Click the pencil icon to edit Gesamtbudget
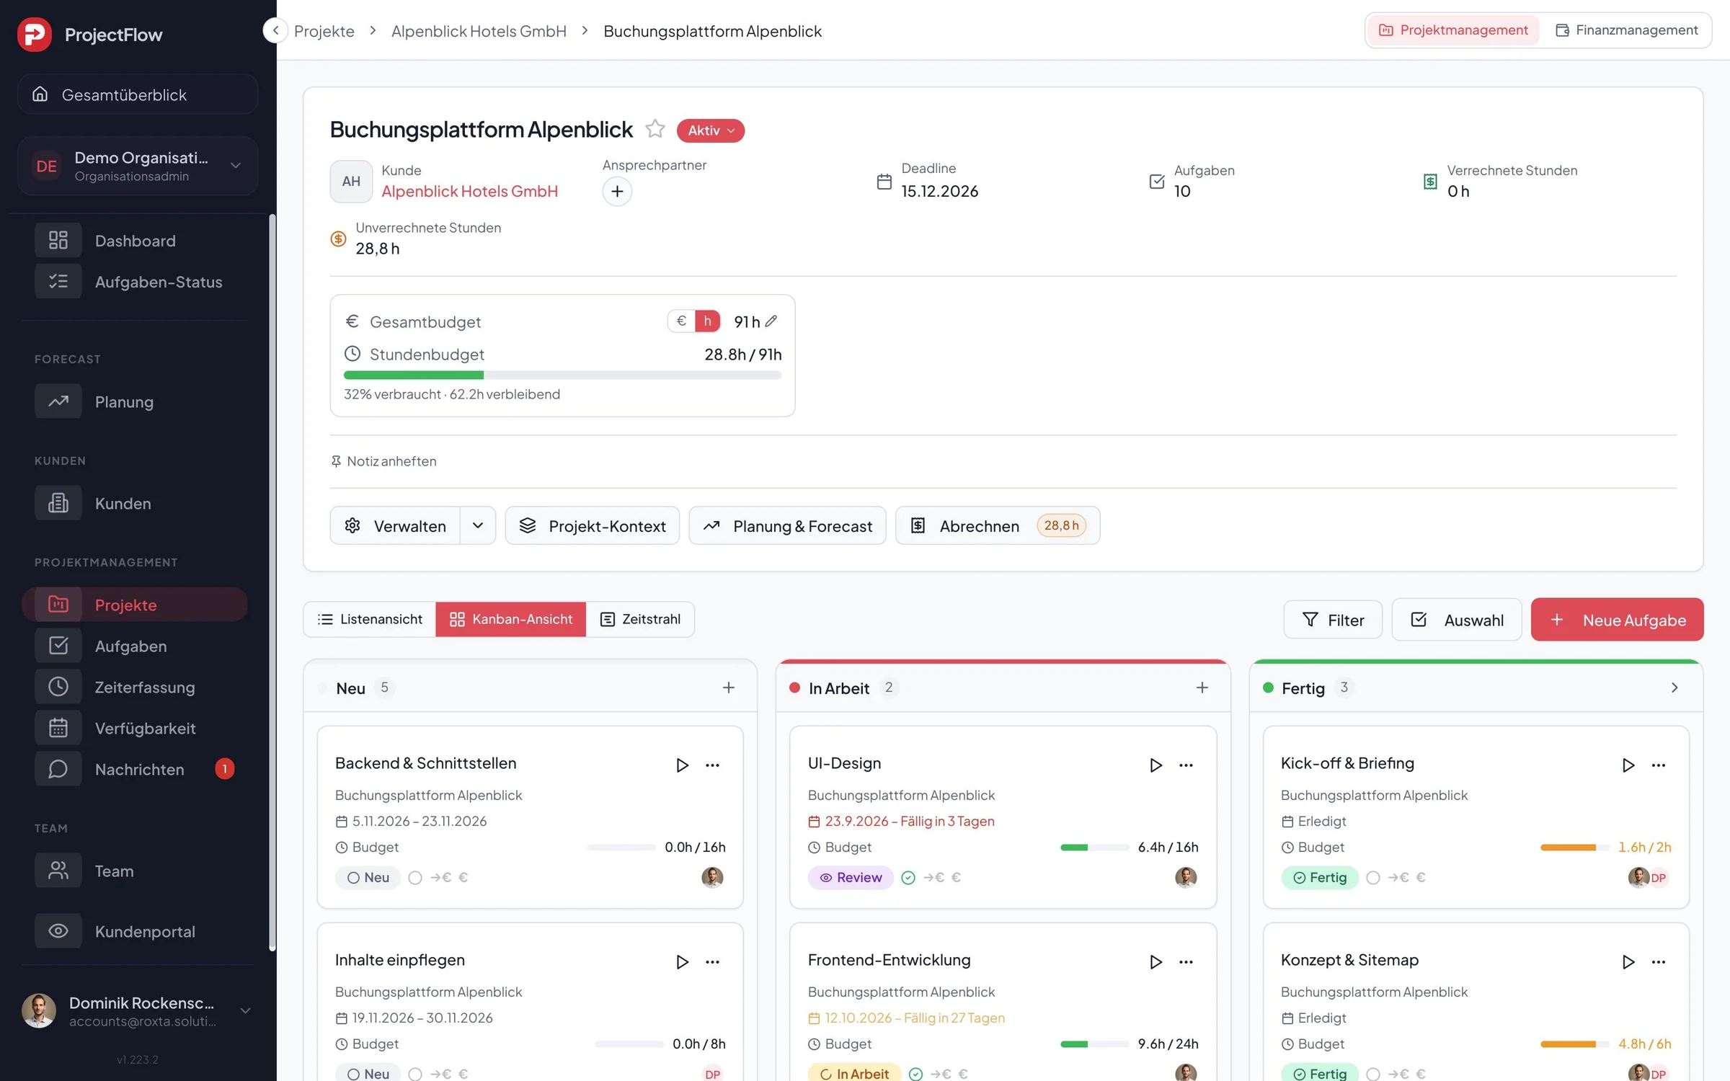This screenshot has height=1081, width=1730. coord(771,321)
